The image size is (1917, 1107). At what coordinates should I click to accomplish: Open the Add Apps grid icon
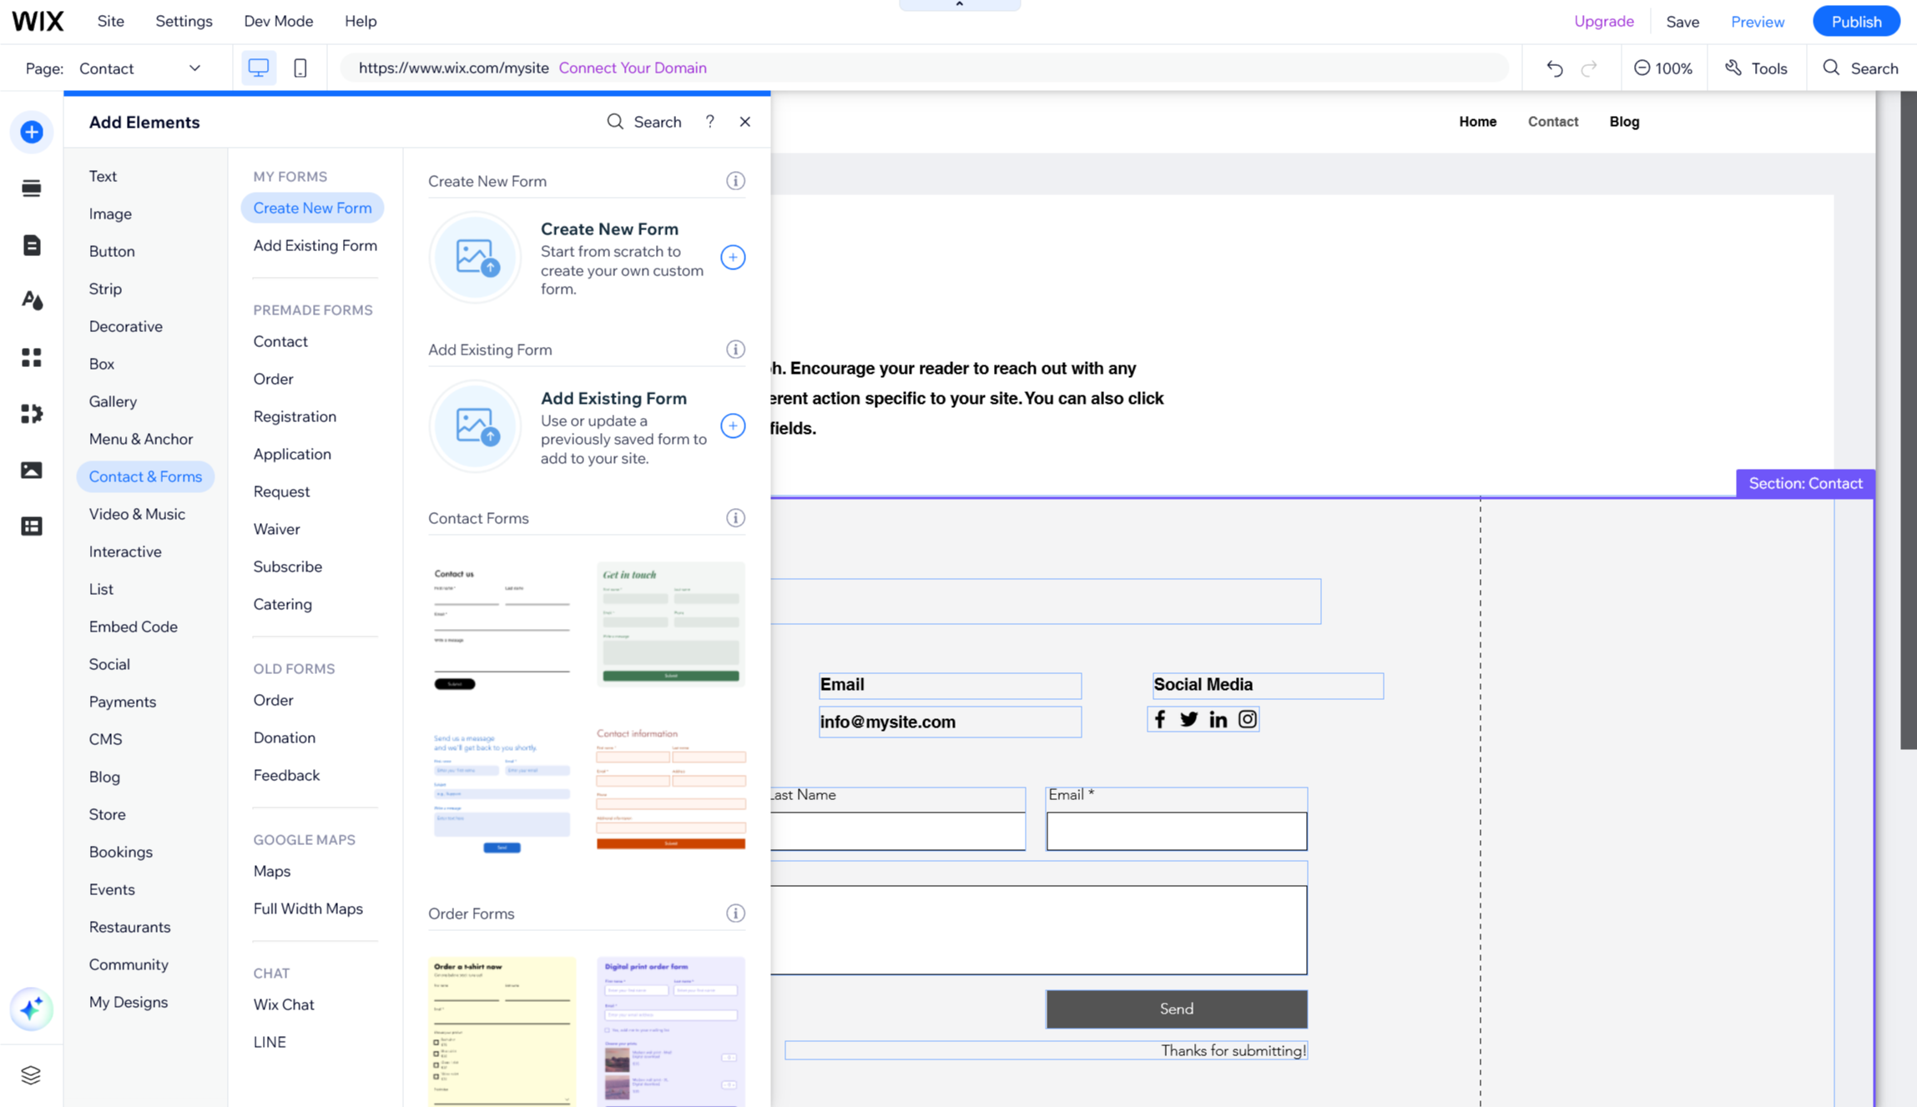tap(32, 358)
